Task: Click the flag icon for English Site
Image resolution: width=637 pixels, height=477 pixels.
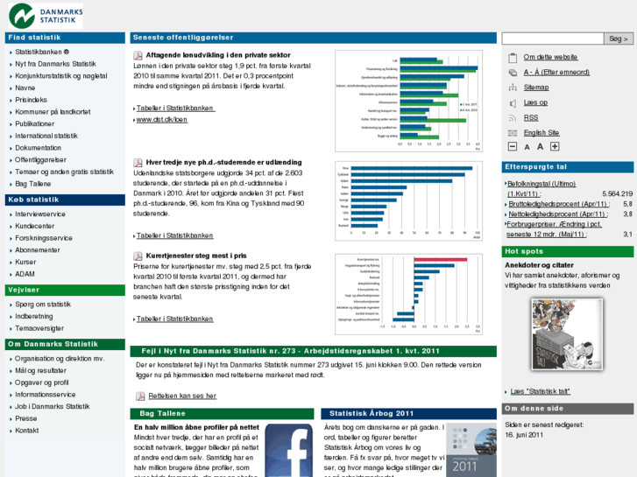Action: pyautogui.click(x=513, y=133)
